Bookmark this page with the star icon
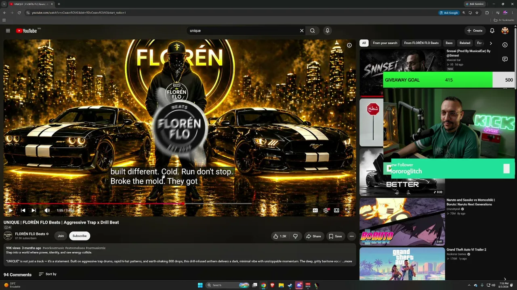 (x=477, y=13)
